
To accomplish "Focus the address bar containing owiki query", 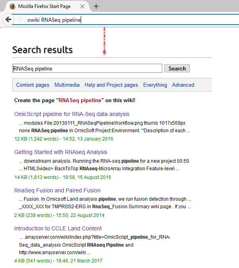I will pos(131,20).
